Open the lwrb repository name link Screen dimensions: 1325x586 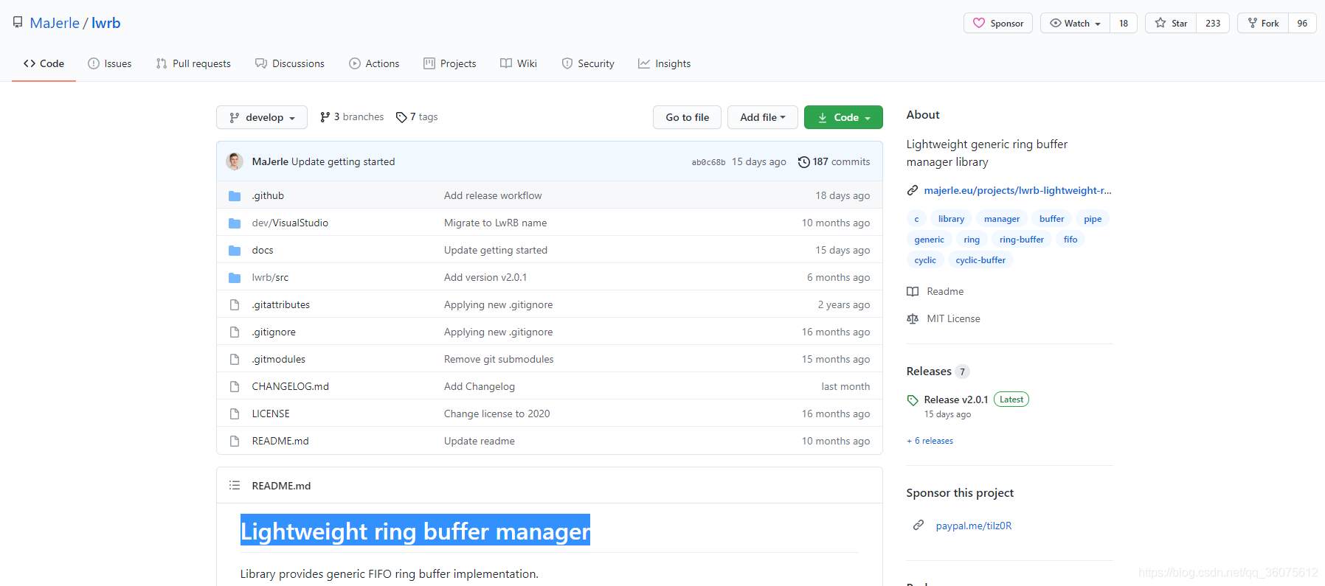pos(106,23)
